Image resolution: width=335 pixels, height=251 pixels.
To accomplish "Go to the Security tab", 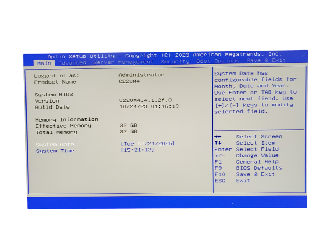I will (x=175, y=61).
